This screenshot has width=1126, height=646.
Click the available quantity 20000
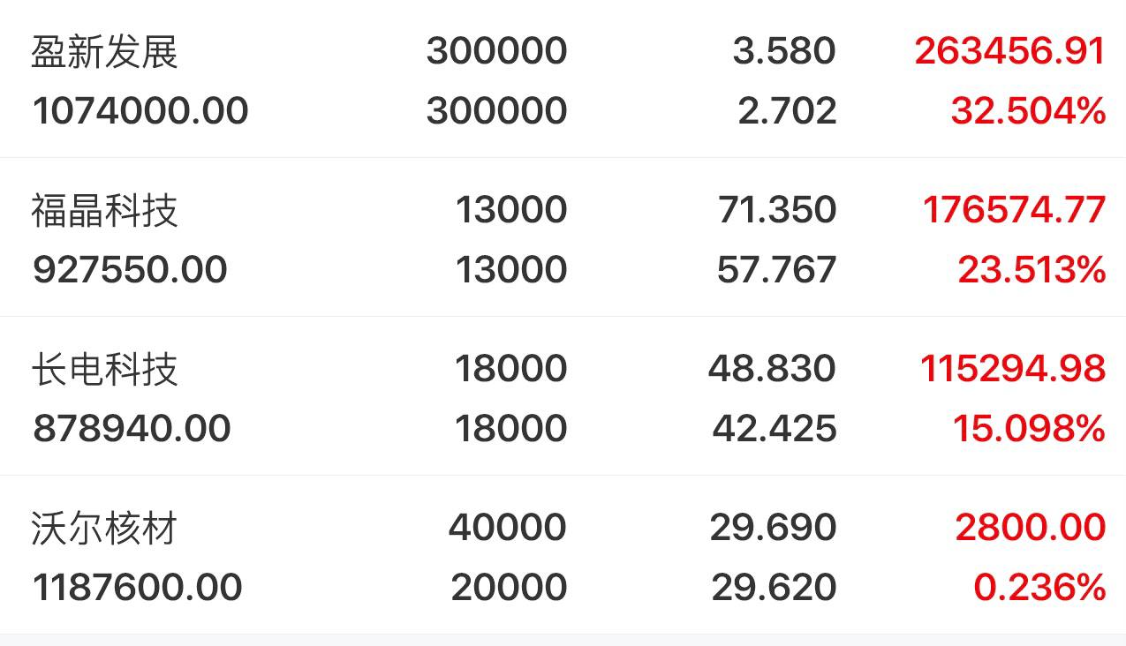click(509, 588)
